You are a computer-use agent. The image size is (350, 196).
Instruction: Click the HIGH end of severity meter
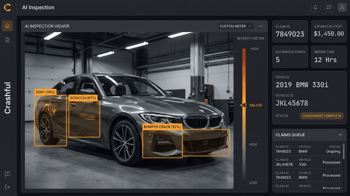coord(255,49)
